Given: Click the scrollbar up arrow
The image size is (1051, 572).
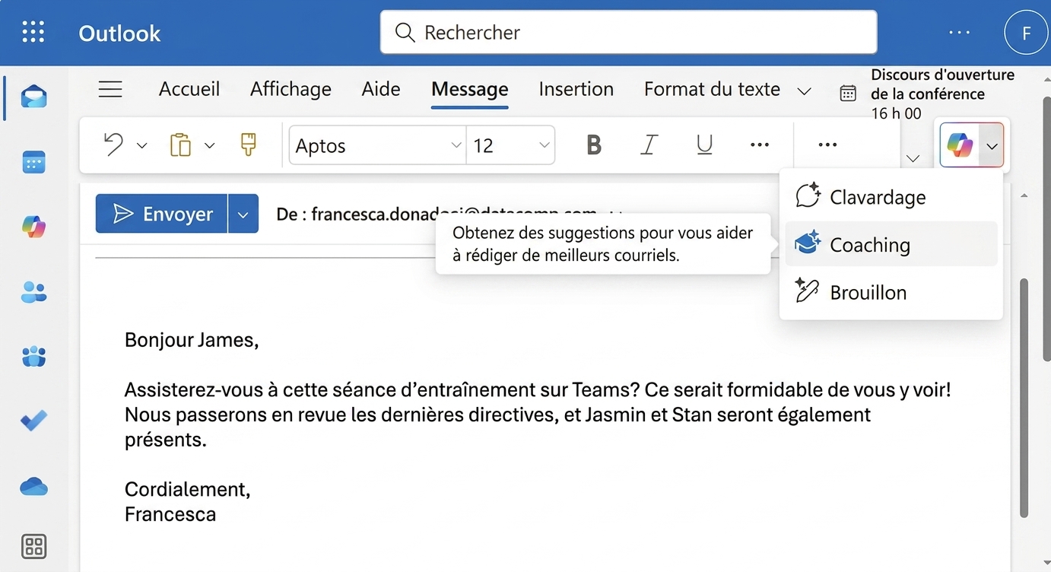Looking at the screenshot, I should pyautogui.click(x=1024, y=195).
